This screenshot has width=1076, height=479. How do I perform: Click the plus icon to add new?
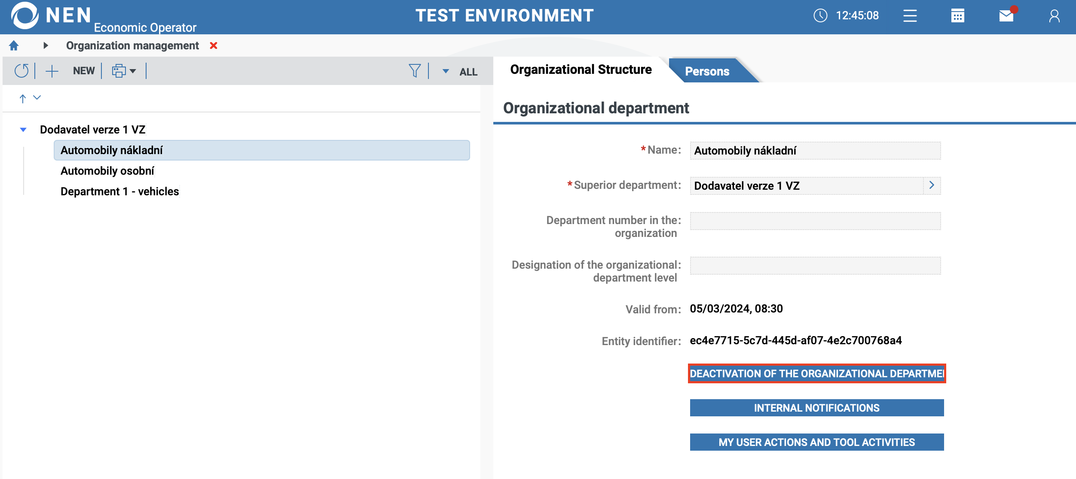click(x=52, y=71)
